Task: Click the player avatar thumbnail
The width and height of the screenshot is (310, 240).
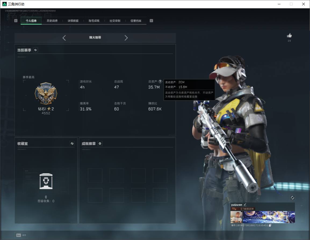Action: (236, 217)
